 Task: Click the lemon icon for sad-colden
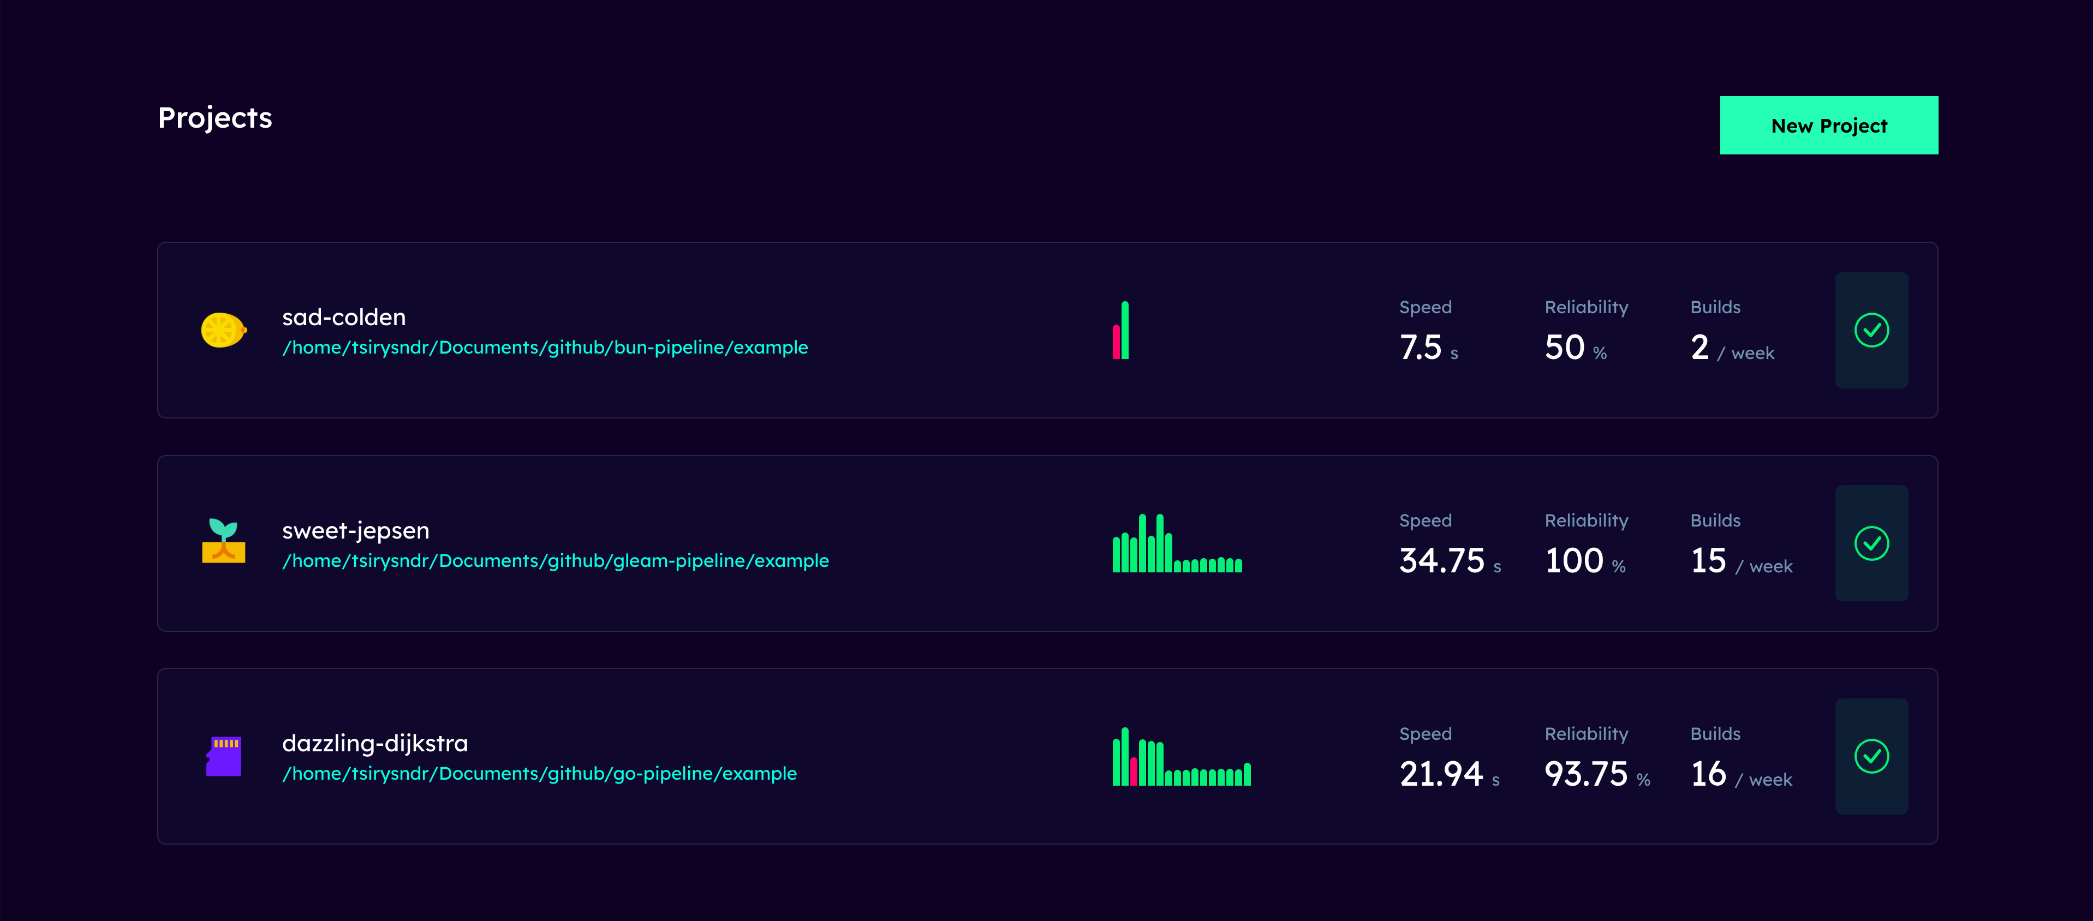223,330
